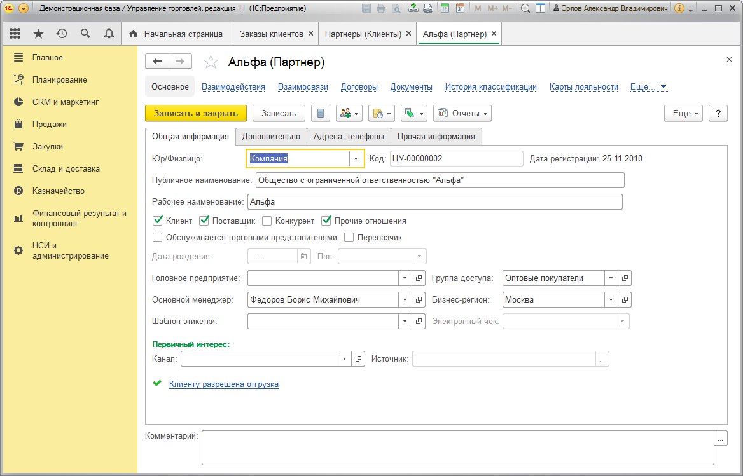The width and height of the screenshot is (743, 476).
Task: Open notifications bell icon
Action: point(109,34)
